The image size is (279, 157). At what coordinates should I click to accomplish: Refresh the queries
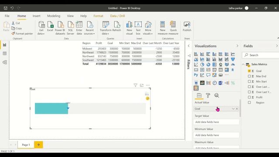pos(117,26)
